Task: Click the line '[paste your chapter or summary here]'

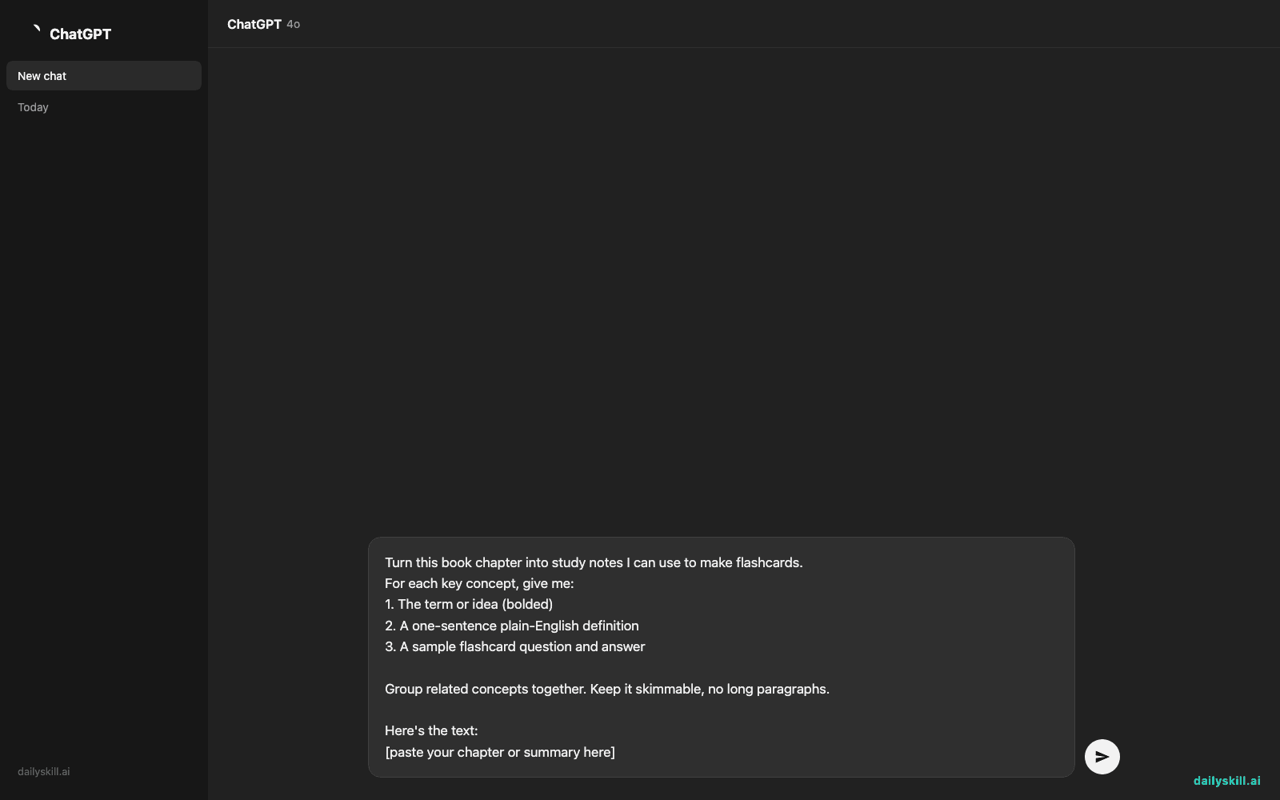Action: pyautogui.click(x=500, y=752)
